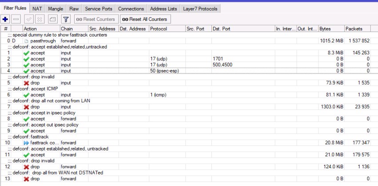Viewport: 378px width, 186px height.
Task: Sort by the # column header
Action: [x=5, y=29]
